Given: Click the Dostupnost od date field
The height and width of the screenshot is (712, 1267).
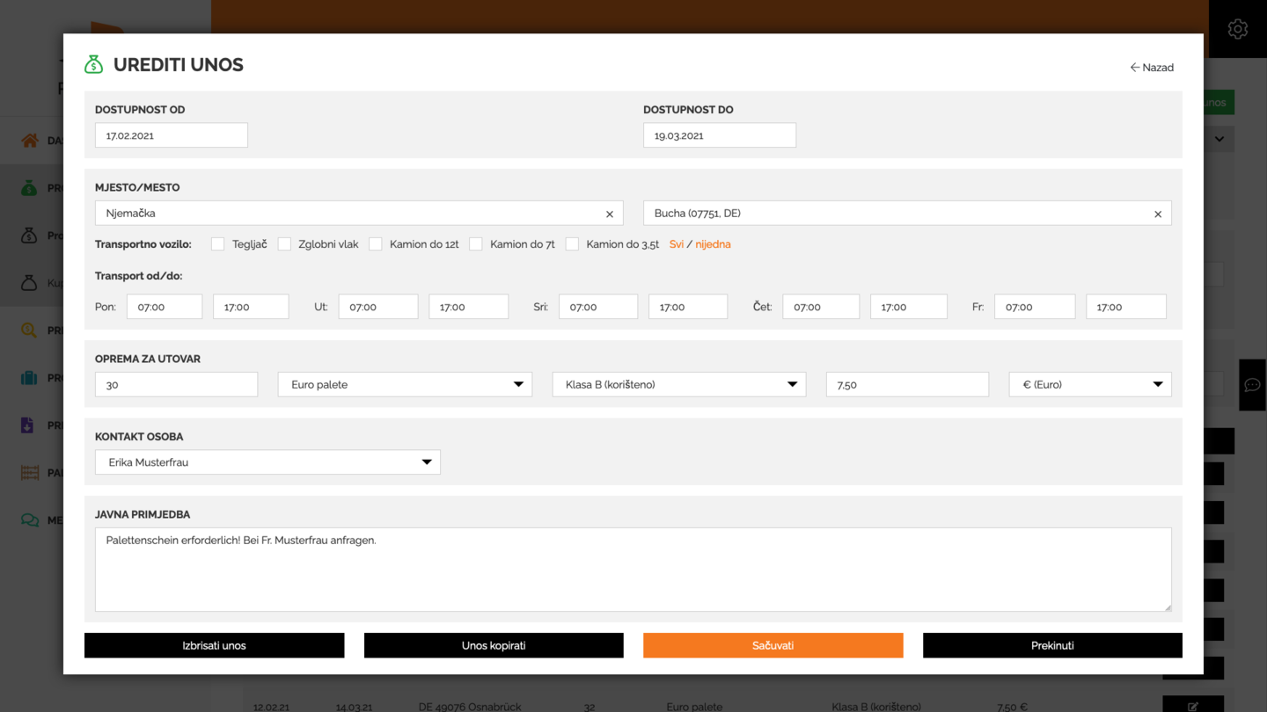Looking at the screenshot, I should [172, 135].
